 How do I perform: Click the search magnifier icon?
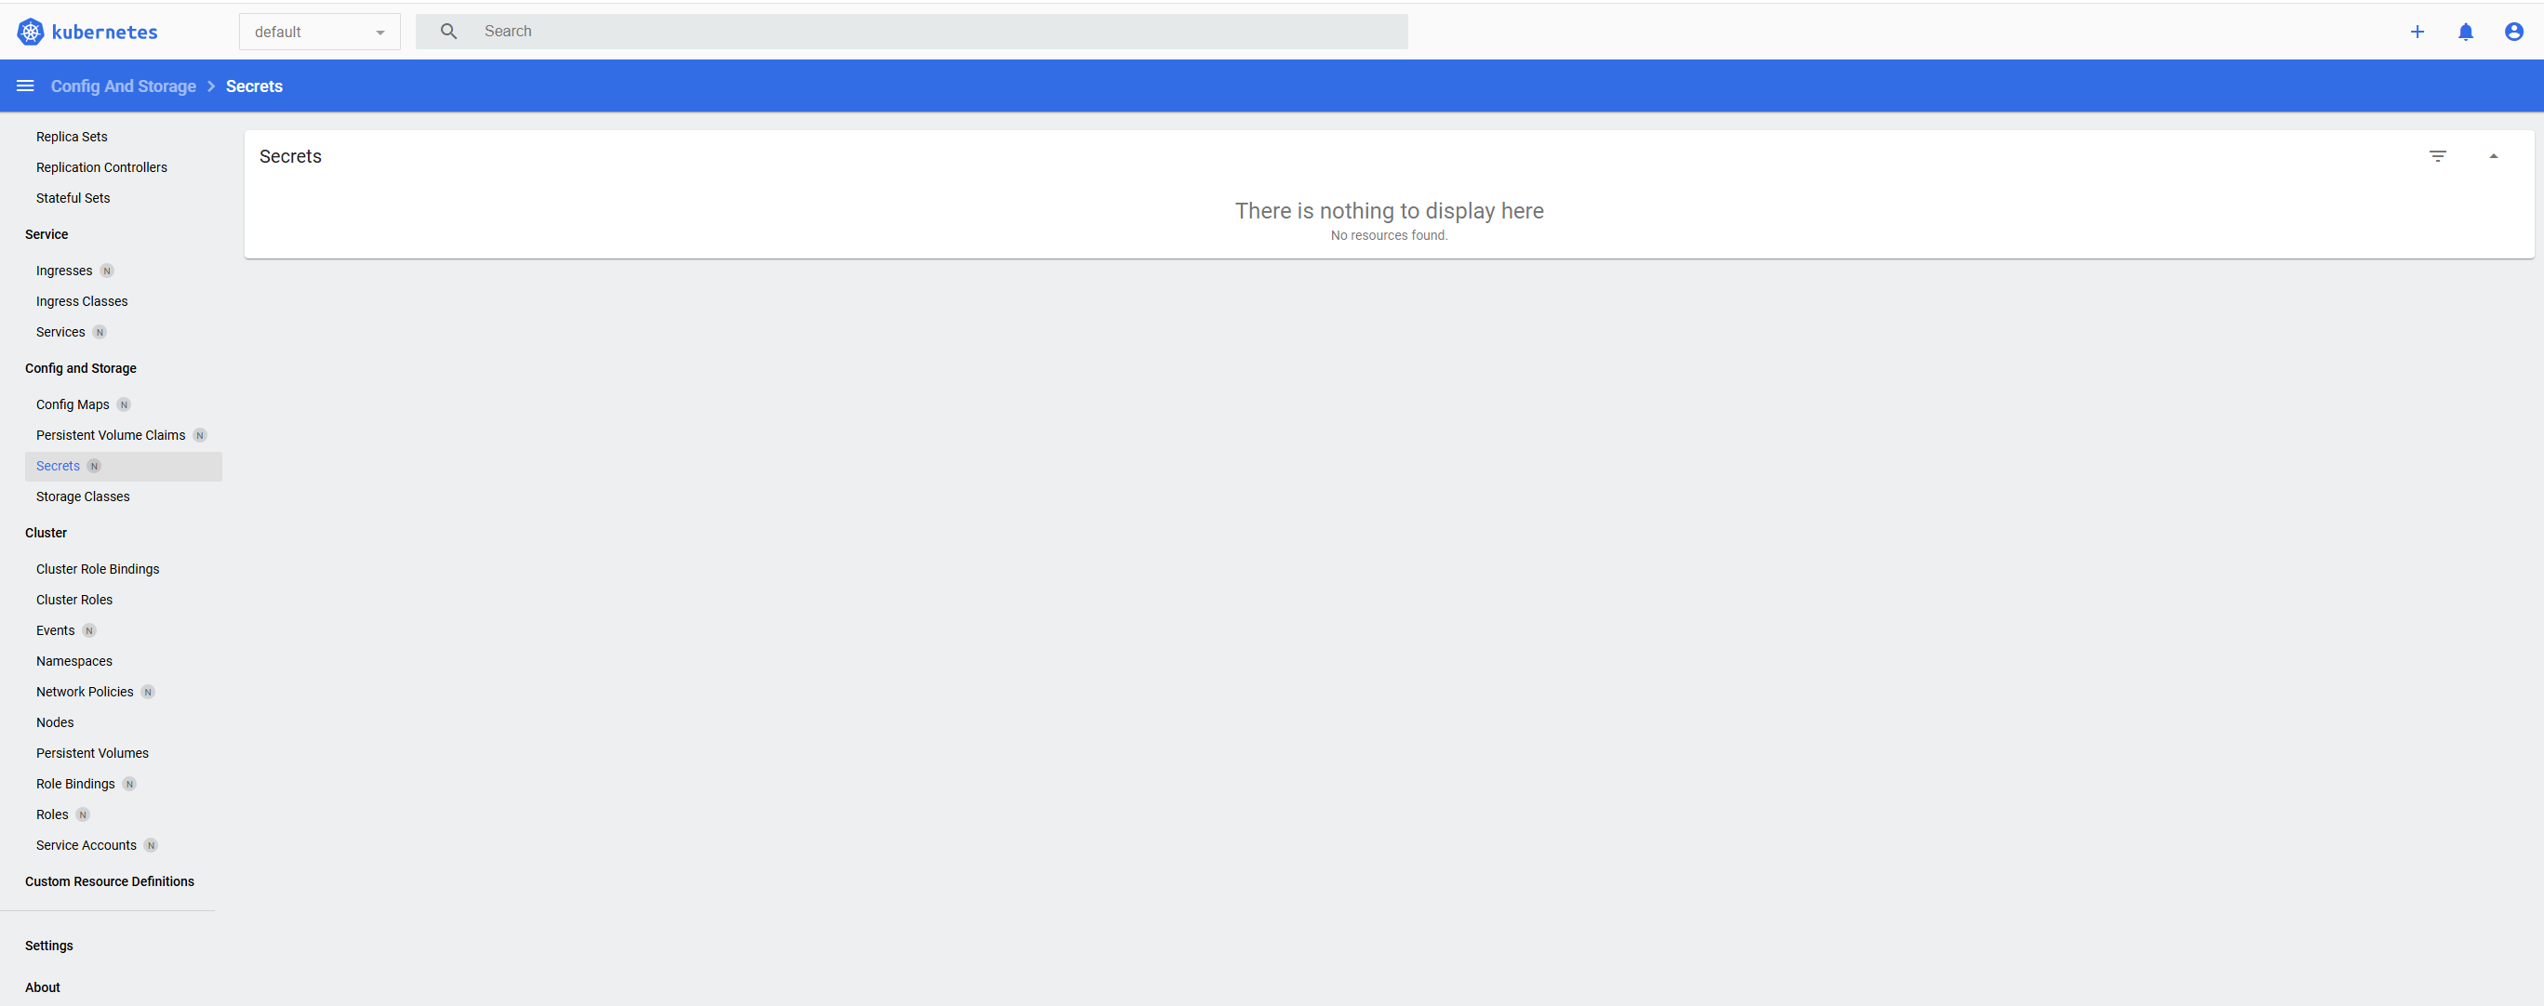(x=448, y=32)
